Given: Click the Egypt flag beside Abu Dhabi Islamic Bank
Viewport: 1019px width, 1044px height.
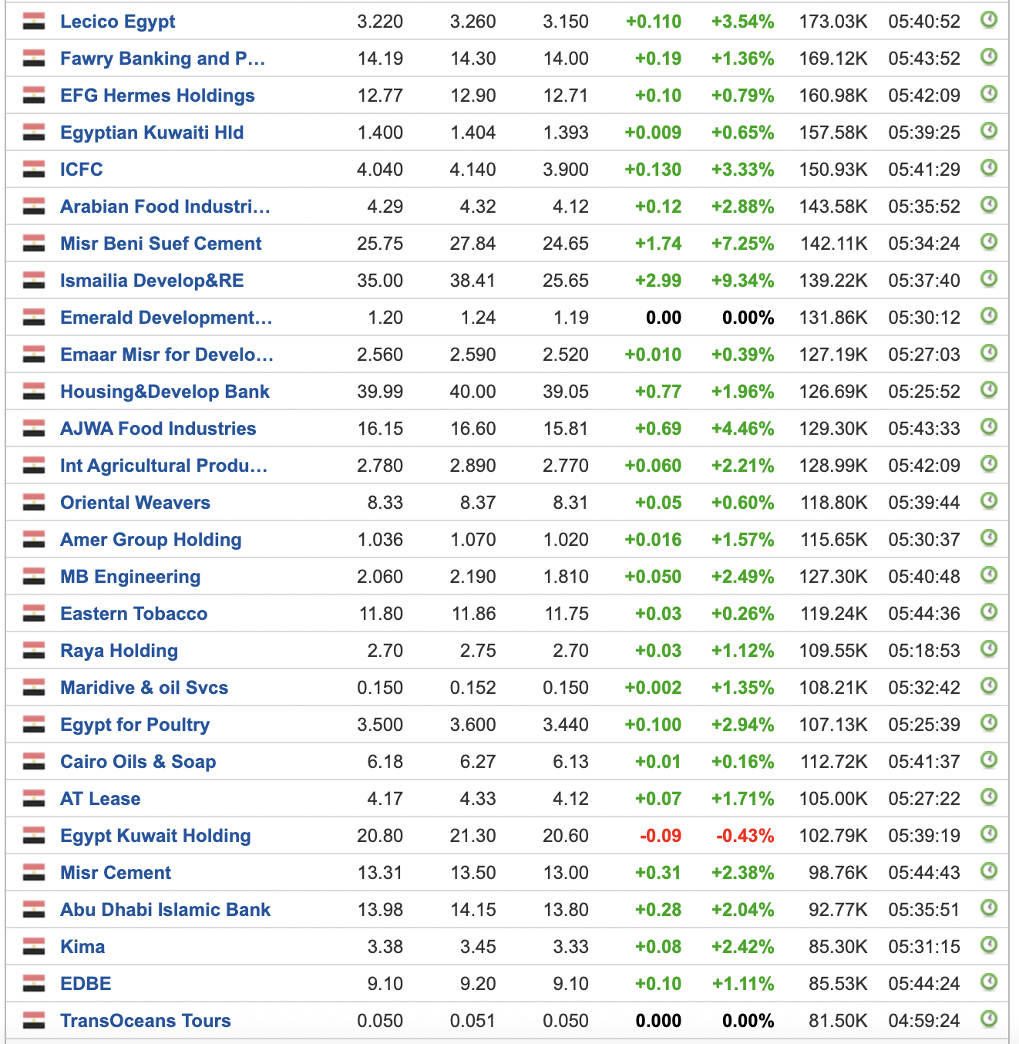Looking at the screenshot, I should pos(34,909).
